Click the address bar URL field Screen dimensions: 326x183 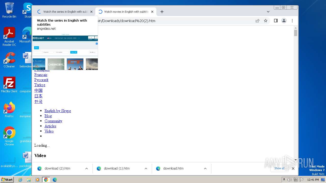pyautogui.click(x=176, y=21)
